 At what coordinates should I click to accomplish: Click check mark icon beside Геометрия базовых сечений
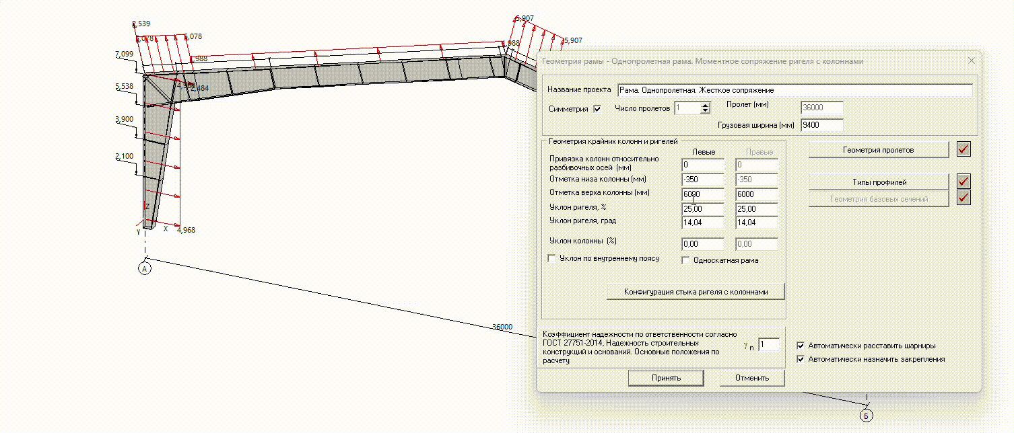(x=964, y=198)
